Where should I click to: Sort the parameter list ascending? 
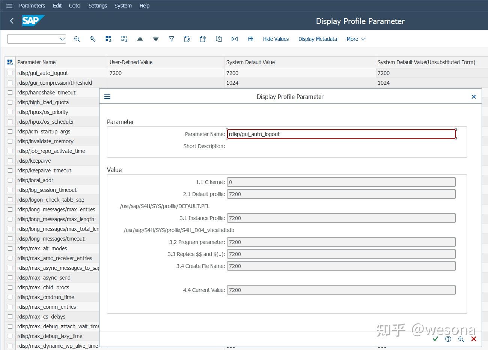(140, 39)
